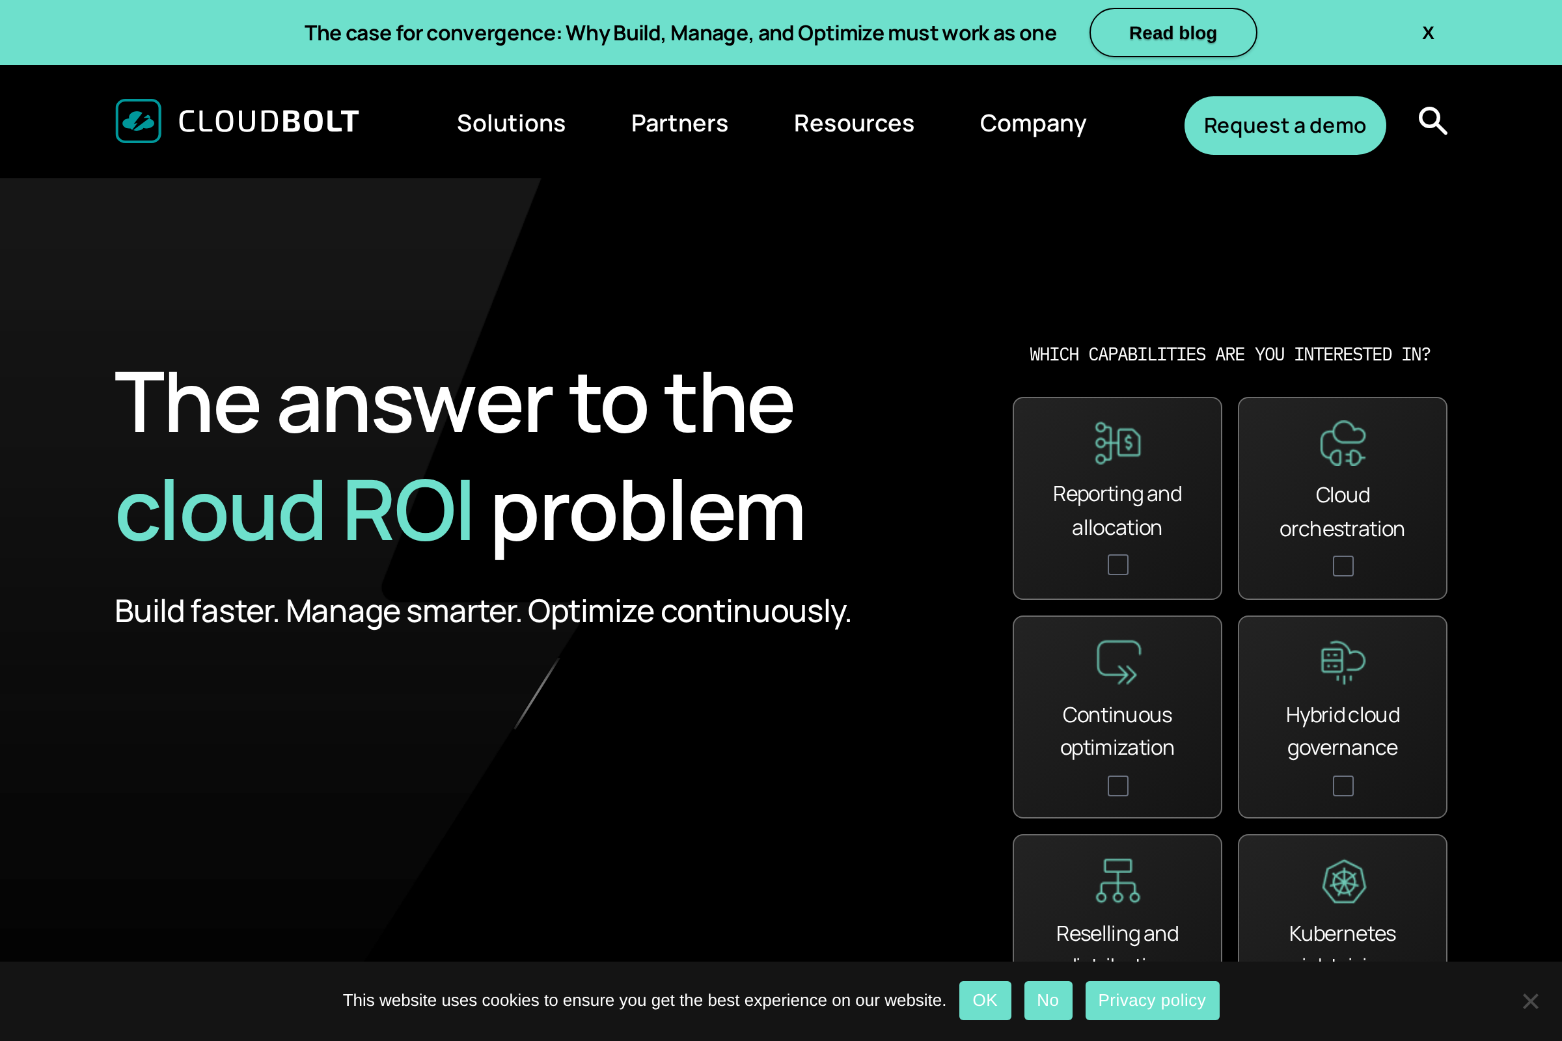Tick the Continuous optimization checkbox
Screen dimensions: 1562x1041
[x=1117, y=786]
